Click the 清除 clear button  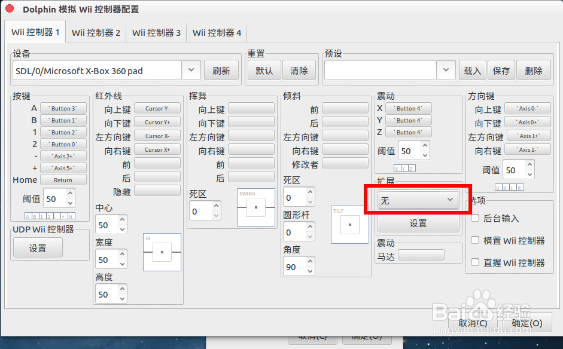299,71
